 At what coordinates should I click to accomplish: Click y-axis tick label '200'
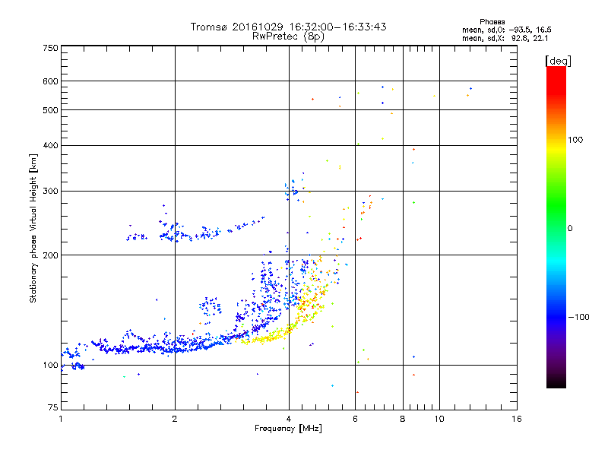point(50,255)
